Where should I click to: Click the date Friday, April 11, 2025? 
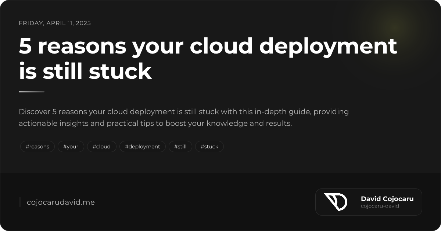pyautogui.click(x=55, y=23)
